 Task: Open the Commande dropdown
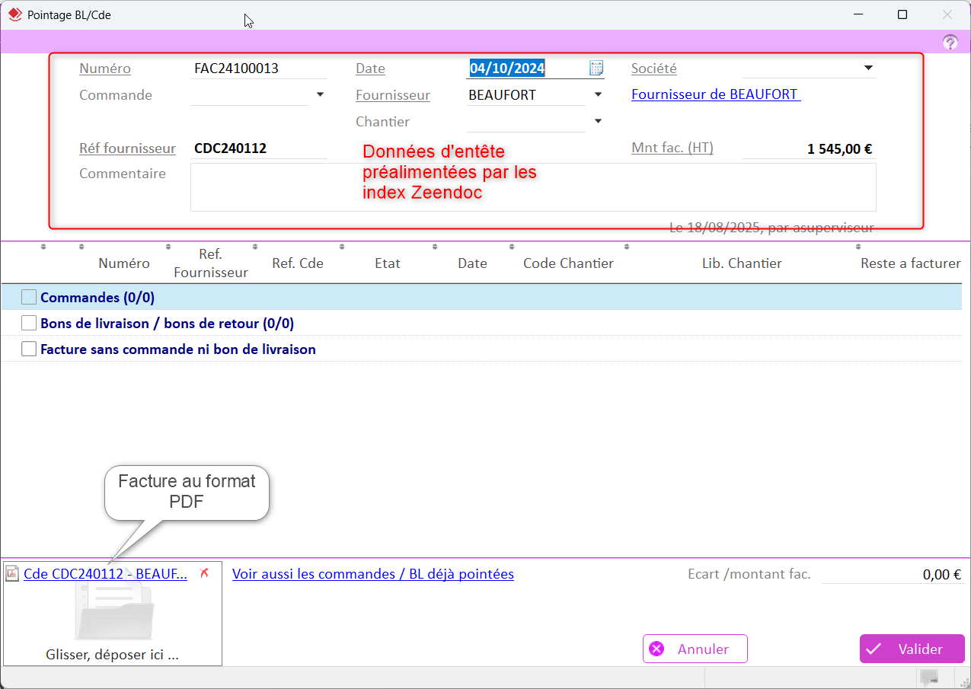(320, 94)
